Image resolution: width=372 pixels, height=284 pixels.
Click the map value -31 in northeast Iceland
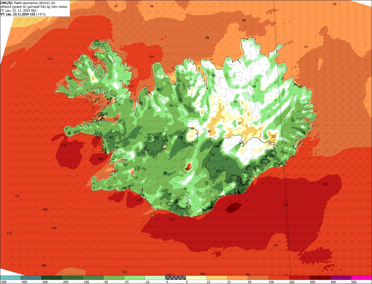coord(254,87)
